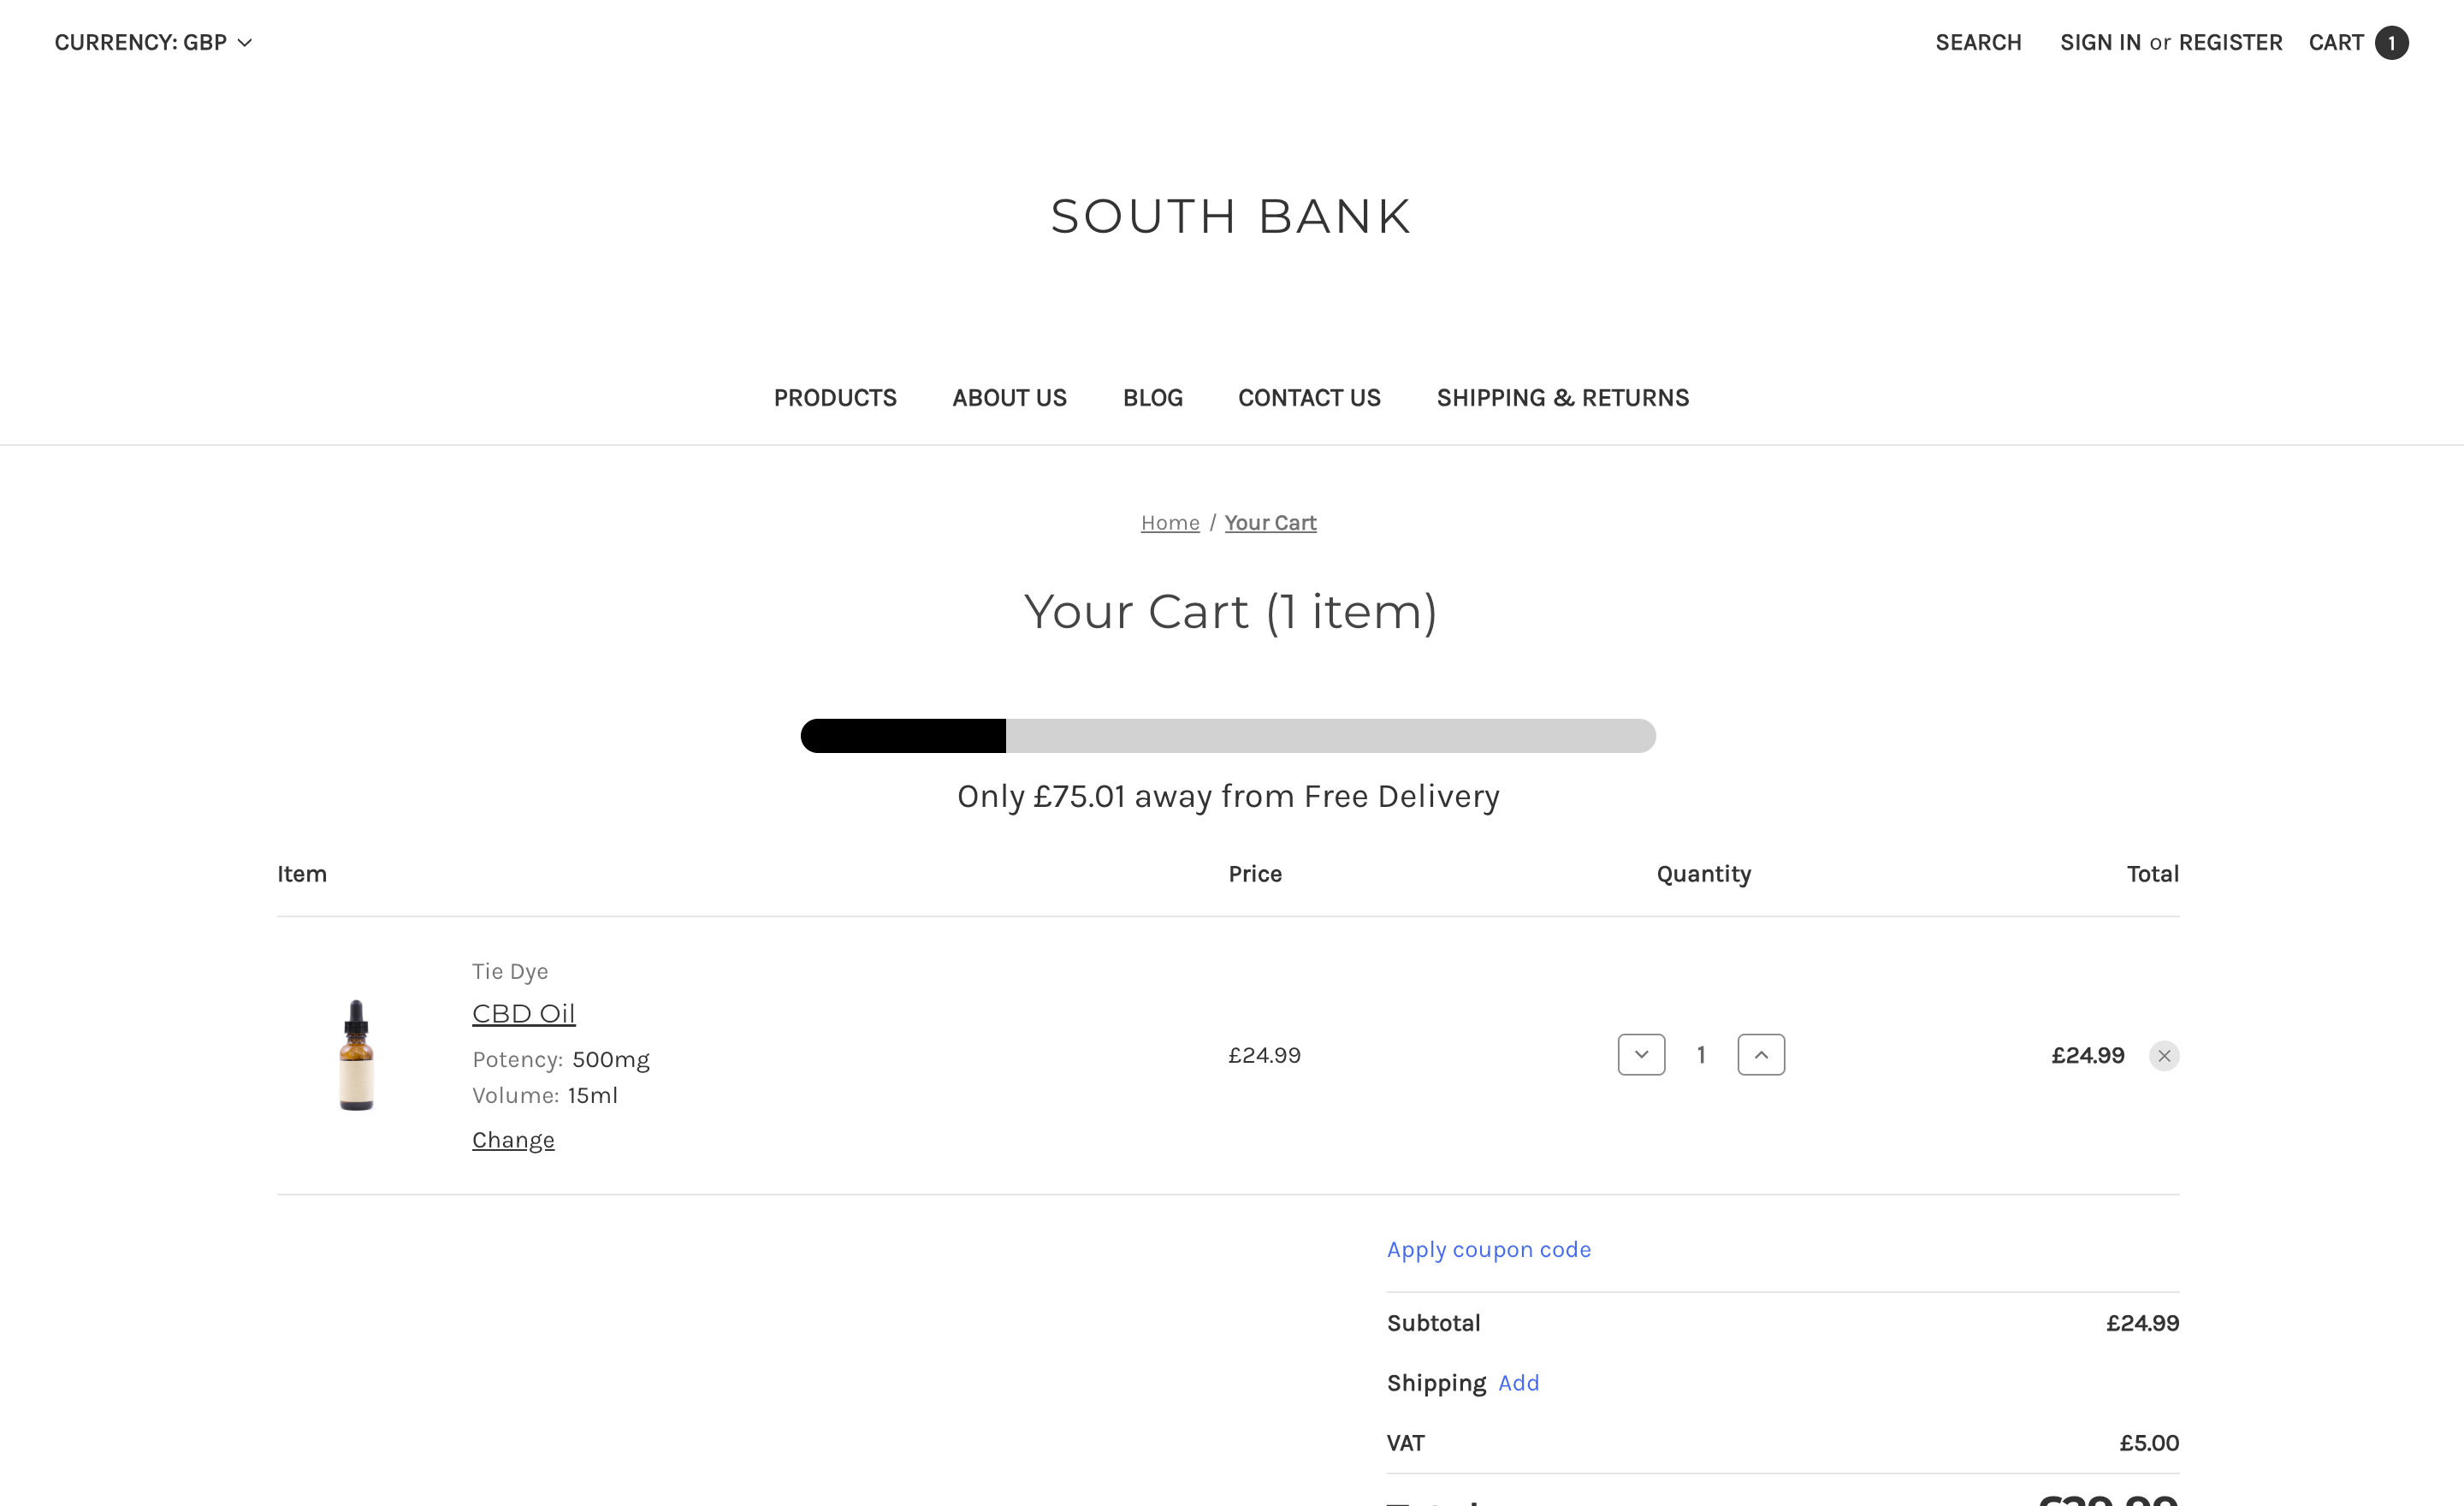
Task: Add shipping to the order
Action: click(x=1518, y=1383)
